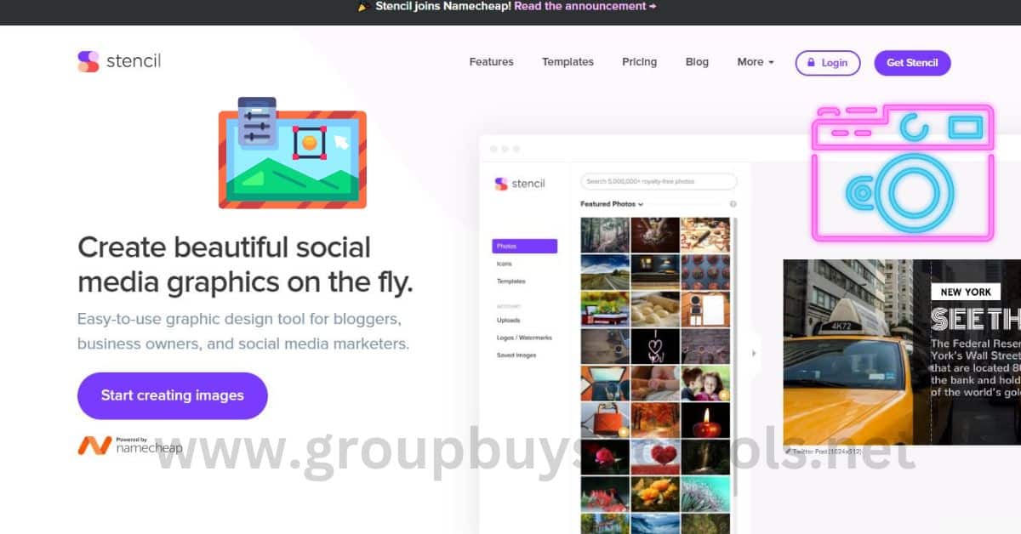
Task: Pick the laptop on orange desk thumbnail
Action: (x=605, y=383)
